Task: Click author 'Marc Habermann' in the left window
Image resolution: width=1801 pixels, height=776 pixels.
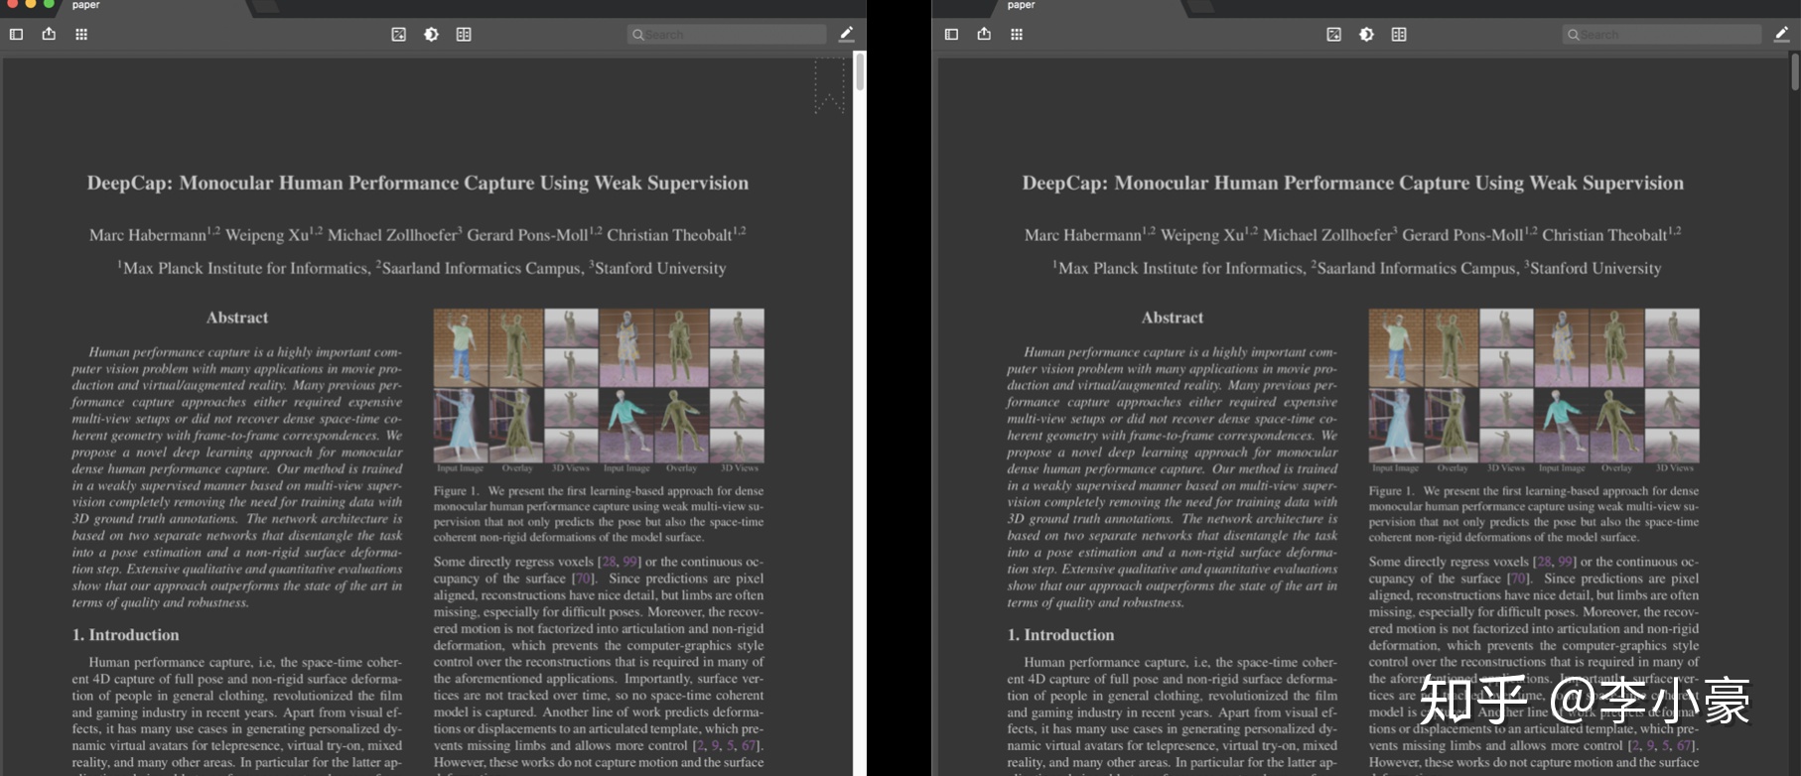Action: point(148,236)
